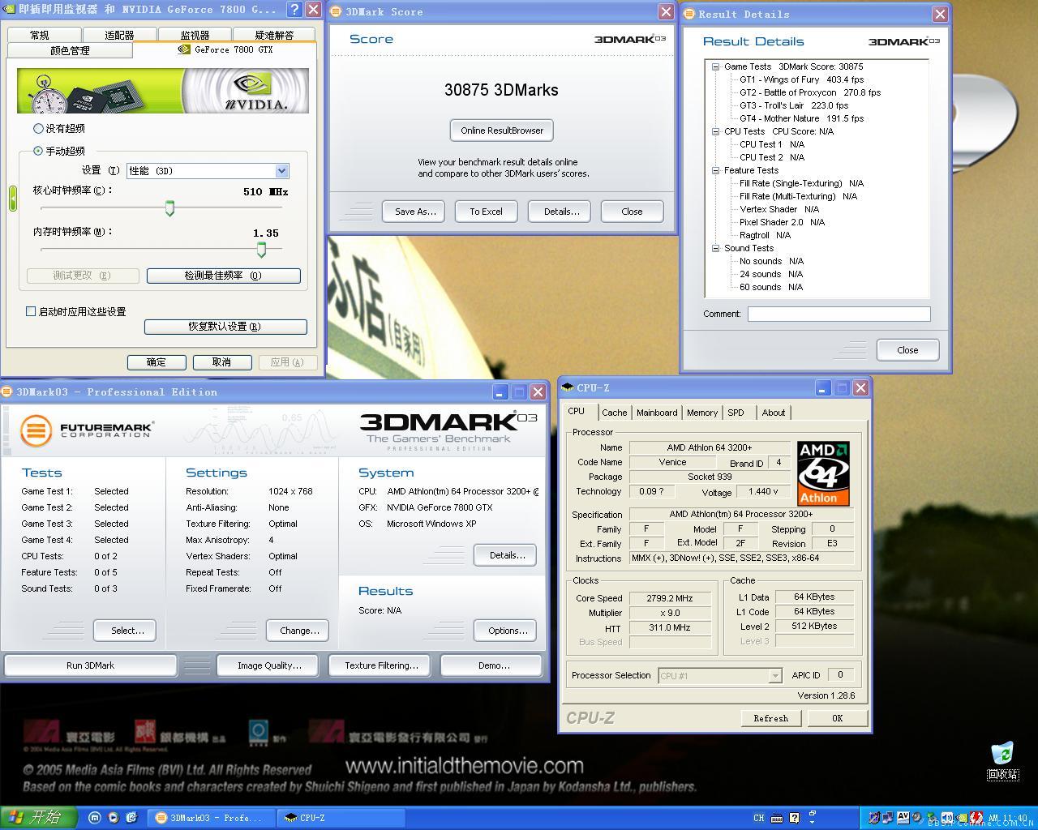Click Run 3DMark button
This screenshot has width=1038, height=830.
pos(90,665)
